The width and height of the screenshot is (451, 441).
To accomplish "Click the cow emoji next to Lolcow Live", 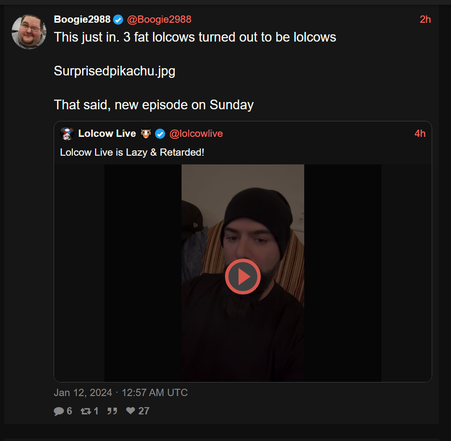I will 146,133.
